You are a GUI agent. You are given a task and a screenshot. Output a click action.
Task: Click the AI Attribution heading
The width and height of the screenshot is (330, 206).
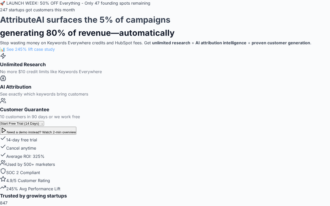click(16, 87)
